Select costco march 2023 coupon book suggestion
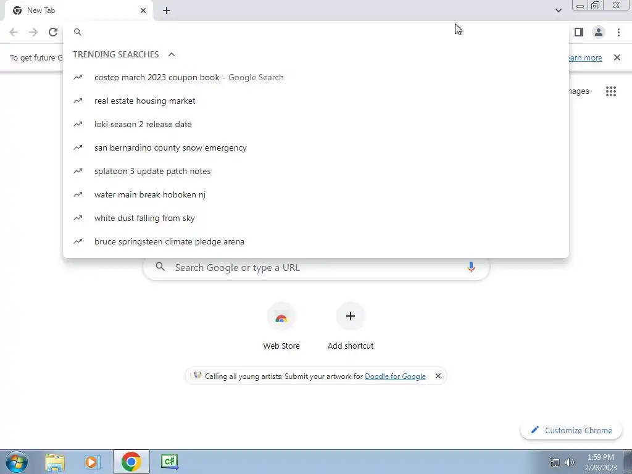This screenshot has width=632, height=474. (315, 77)
